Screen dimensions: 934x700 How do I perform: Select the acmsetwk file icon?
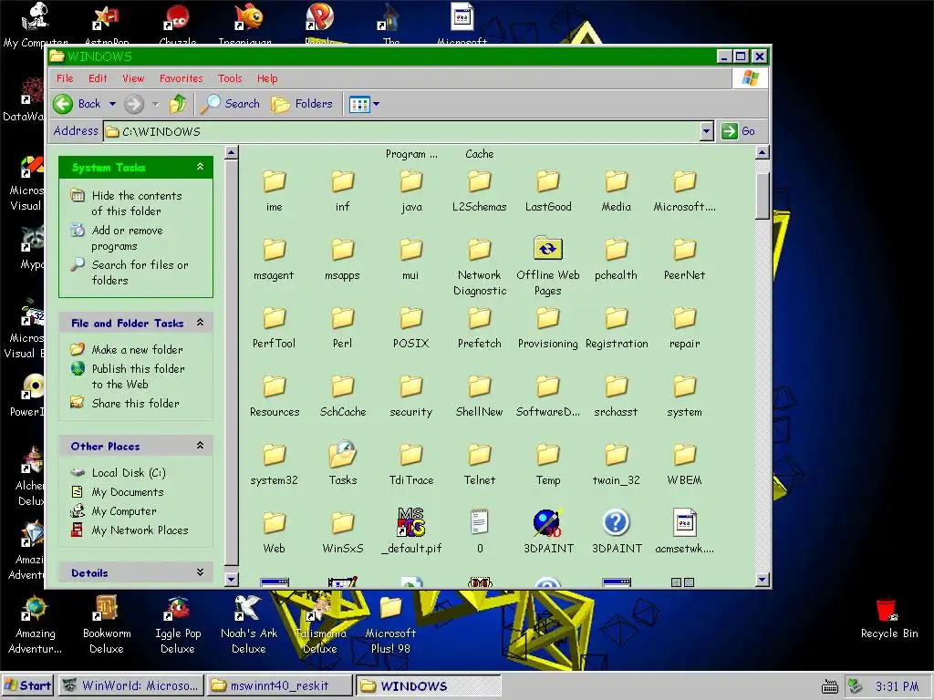pyautogui.click(x=684, y=522)
